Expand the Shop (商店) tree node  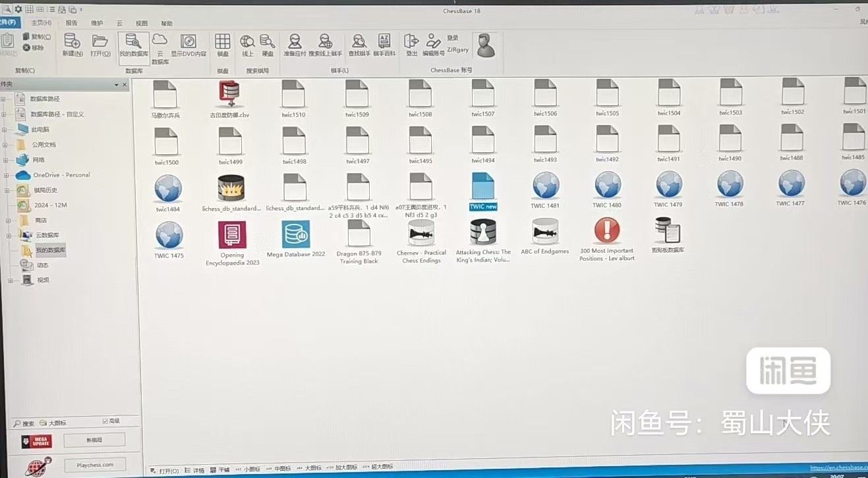click(9, 221)
